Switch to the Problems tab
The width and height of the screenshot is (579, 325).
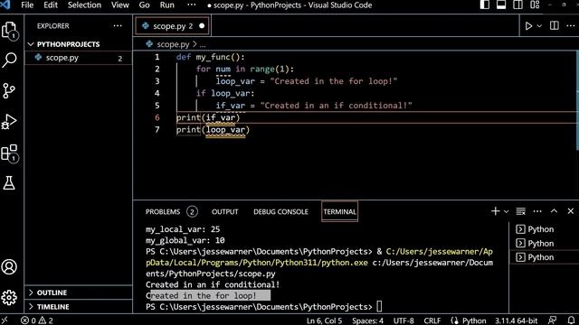[172, 211]
